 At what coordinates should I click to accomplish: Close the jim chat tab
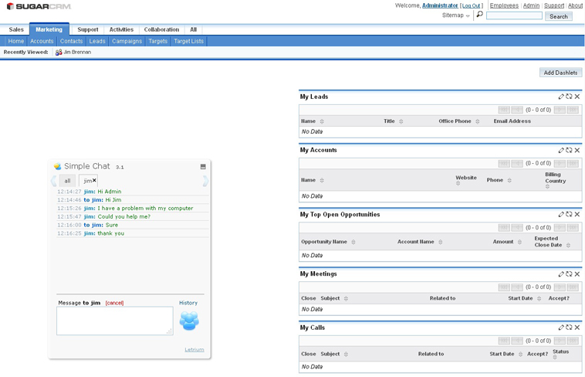[x=94, y=180]
